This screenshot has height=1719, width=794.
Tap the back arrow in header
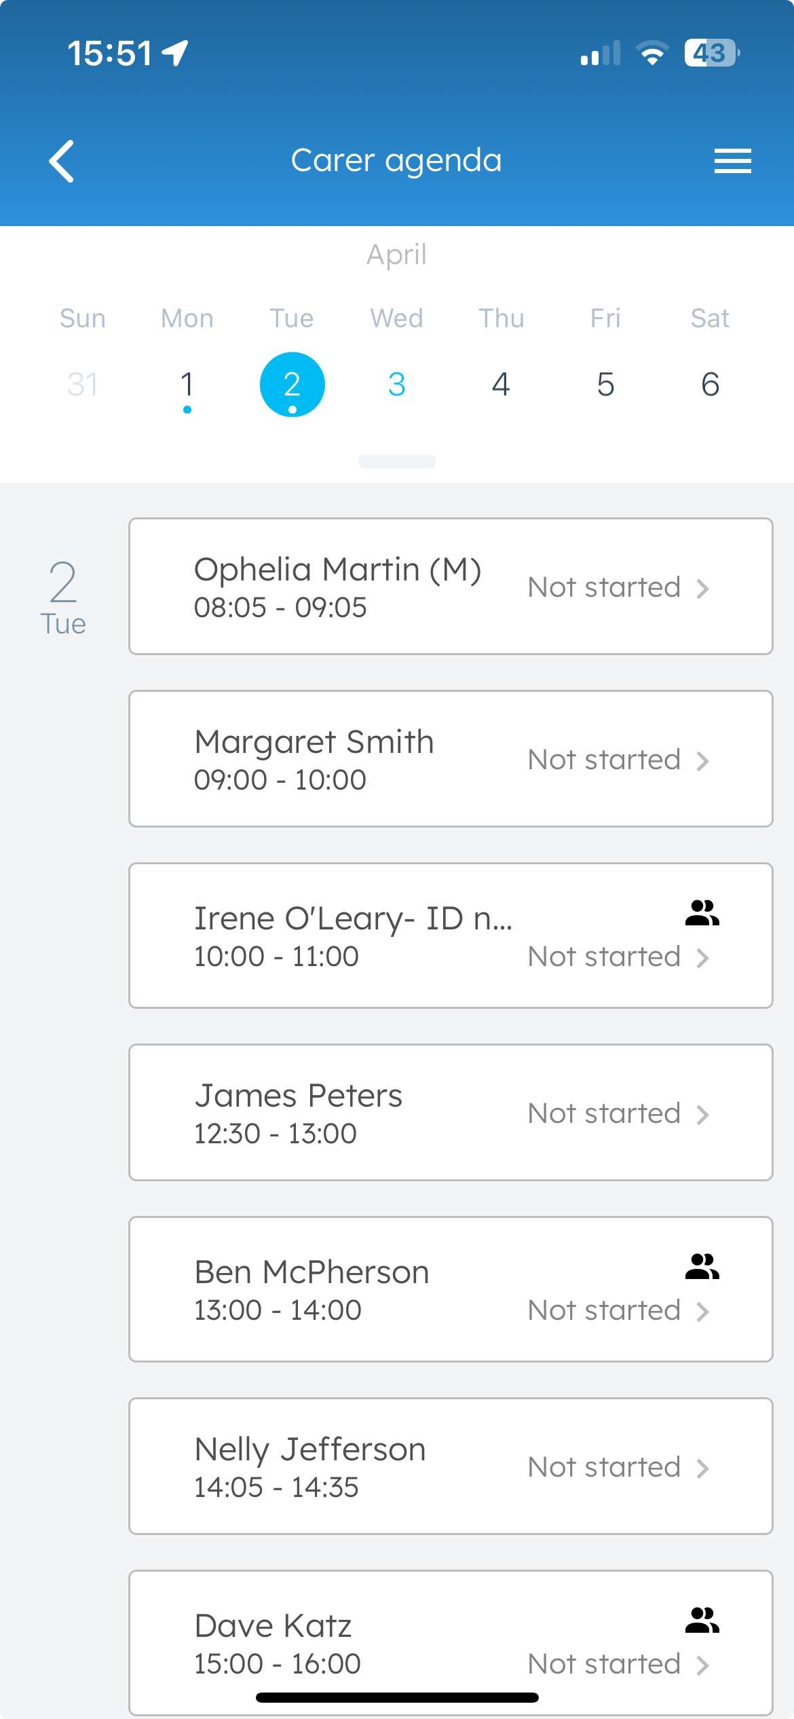click(x=62, y=162)
